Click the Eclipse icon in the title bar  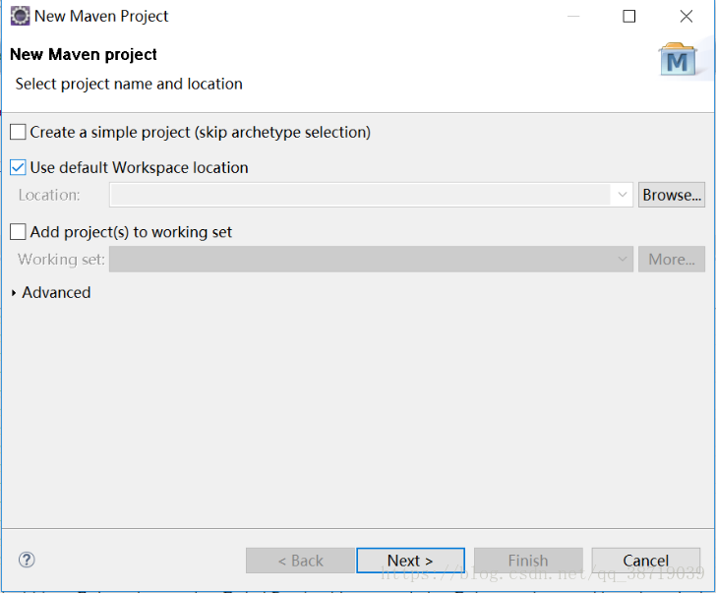[x=20, y=16]
